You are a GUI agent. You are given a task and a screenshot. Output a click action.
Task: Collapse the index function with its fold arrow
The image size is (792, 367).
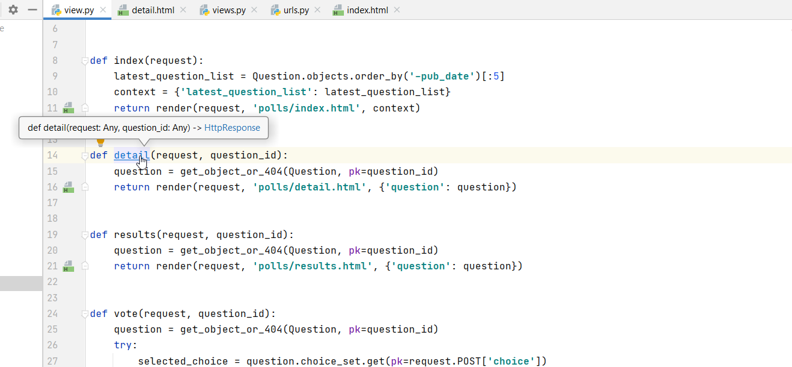tap(84, 60)
